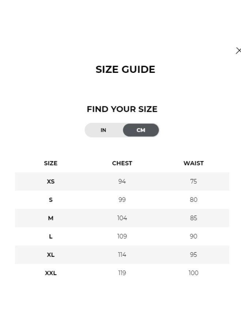241x328 pixels.
Task: Select the L size row
Action: point(50,236)
